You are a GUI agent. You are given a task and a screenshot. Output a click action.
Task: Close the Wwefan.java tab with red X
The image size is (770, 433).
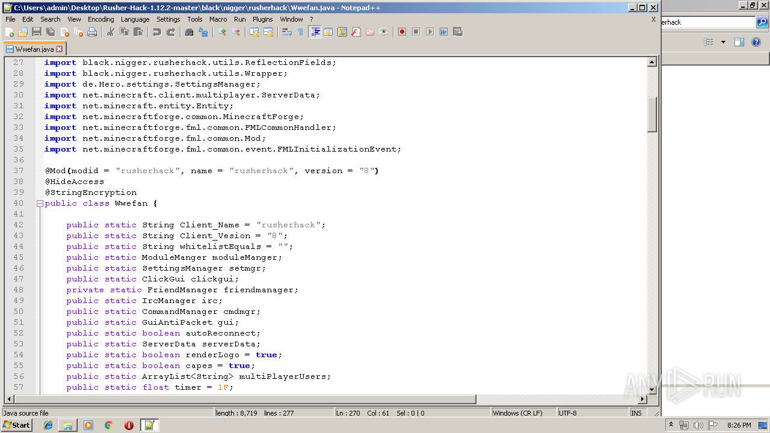(x=59, y=49)
